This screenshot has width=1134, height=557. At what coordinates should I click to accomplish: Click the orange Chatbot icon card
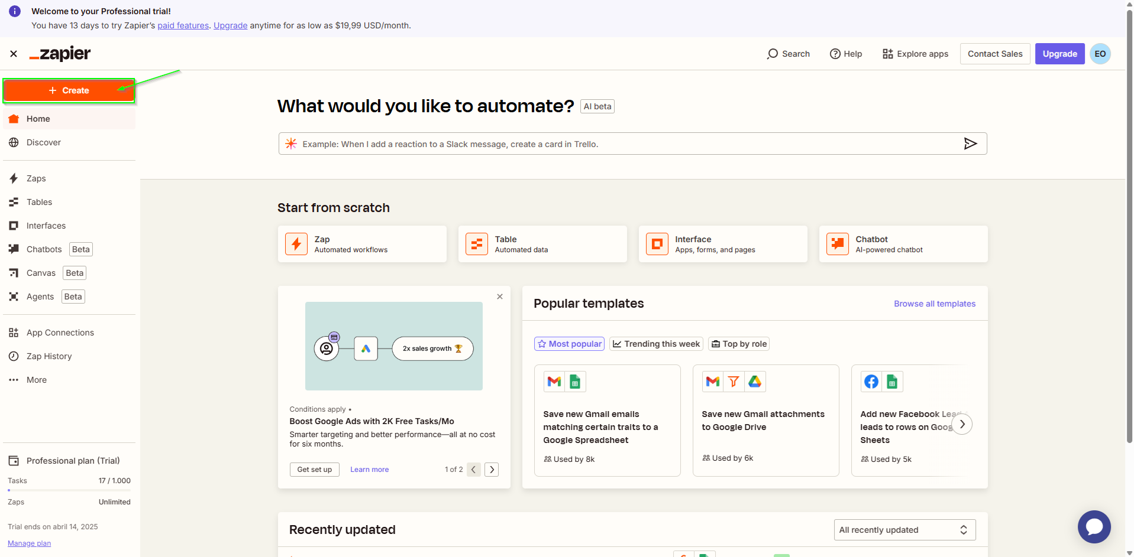(838, 244)
